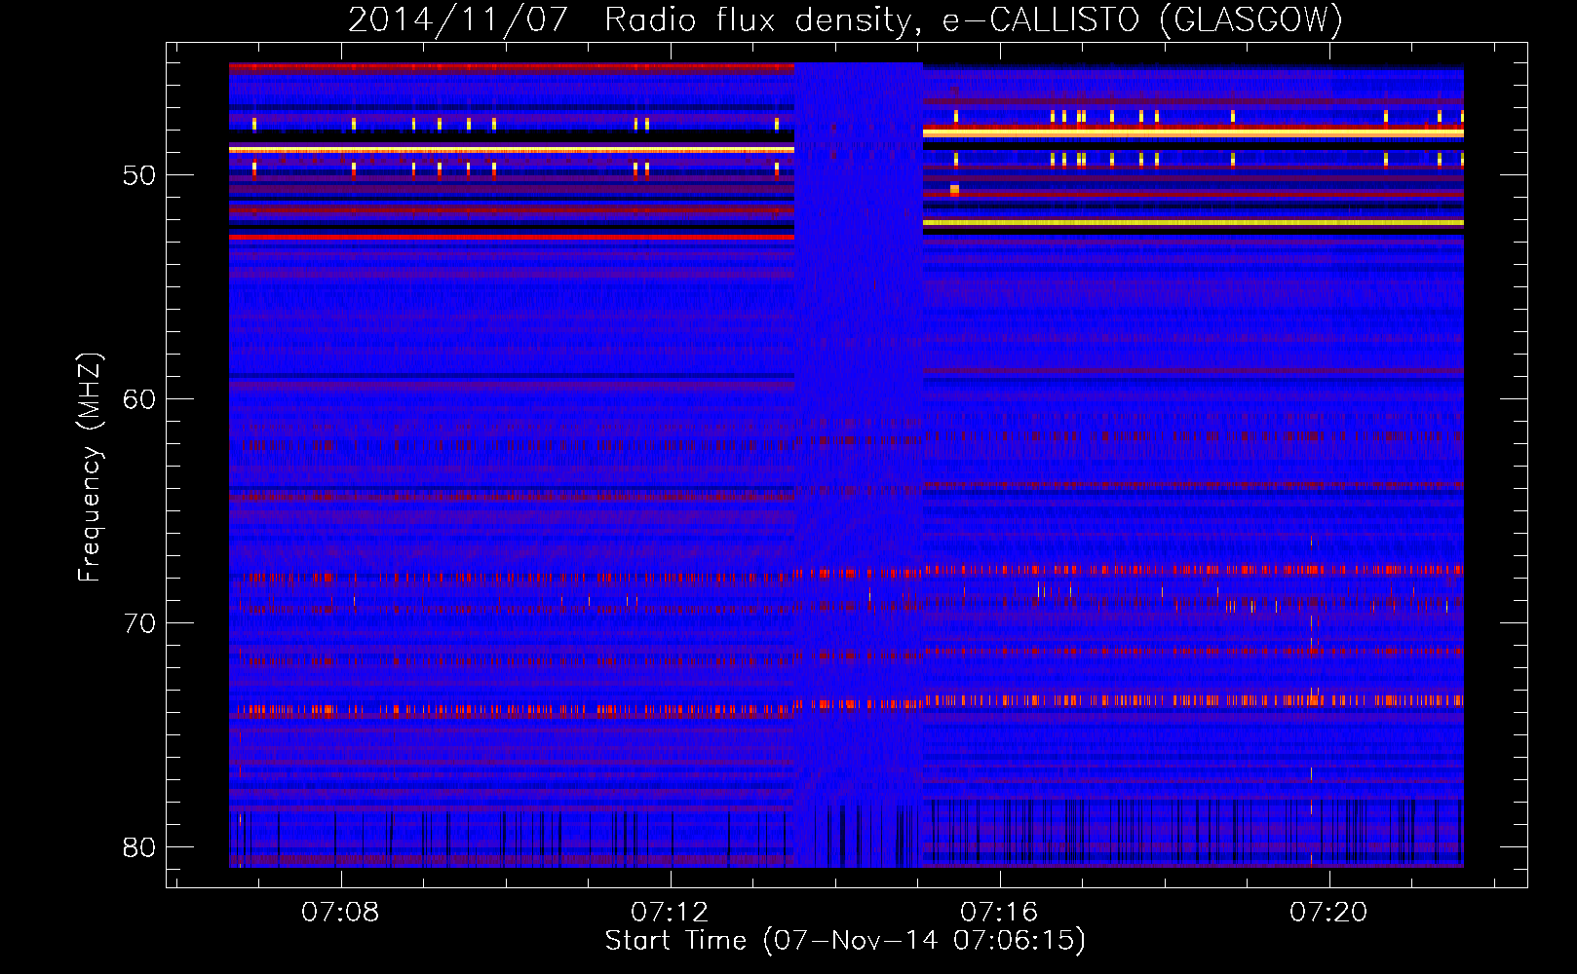Click the 'Start Time (07-Nov-14 07:06:15)' x-axis label
Viewport: 1577px width, 974px height.
pos(845,941)
